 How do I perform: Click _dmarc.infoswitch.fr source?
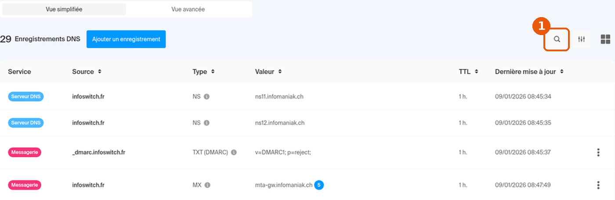coord(99,152)
